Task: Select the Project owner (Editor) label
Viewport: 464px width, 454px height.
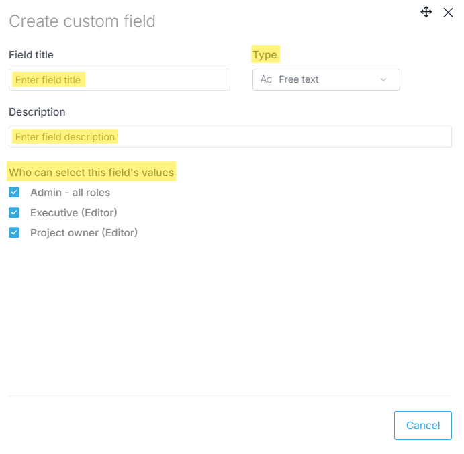Action: pyautogui.click(x=84, y=233)
